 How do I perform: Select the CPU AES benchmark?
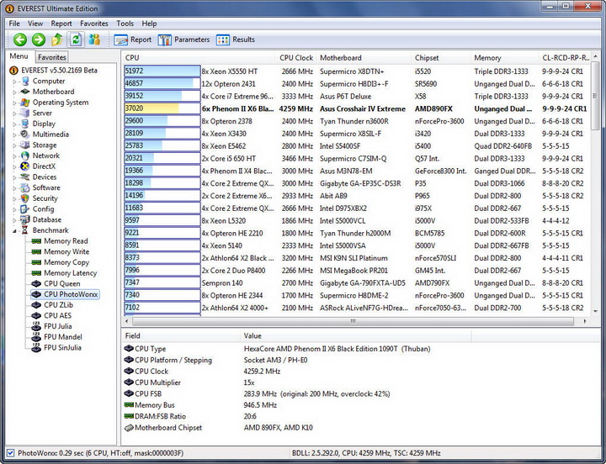tap(57, 315)
